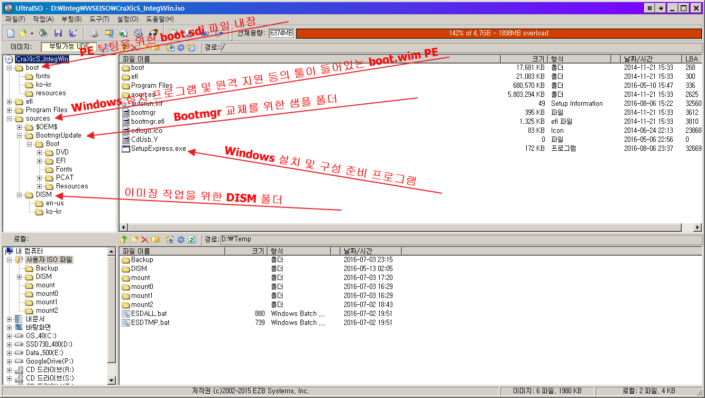Sort image files by LBA column header
This screenshot has height=398, width=705.
pos(691,59)
